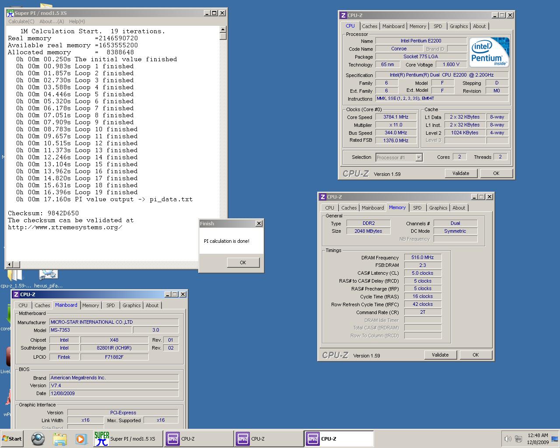Screen dimensions: 560x448
Task: Click the xtremesystems.org URL text
Action: [65, 227]
